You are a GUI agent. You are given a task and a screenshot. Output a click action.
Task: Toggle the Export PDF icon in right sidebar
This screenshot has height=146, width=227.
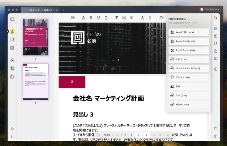[216, 36]
